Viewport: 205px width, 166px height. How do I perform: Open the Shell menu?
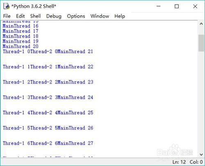(36, 16)
